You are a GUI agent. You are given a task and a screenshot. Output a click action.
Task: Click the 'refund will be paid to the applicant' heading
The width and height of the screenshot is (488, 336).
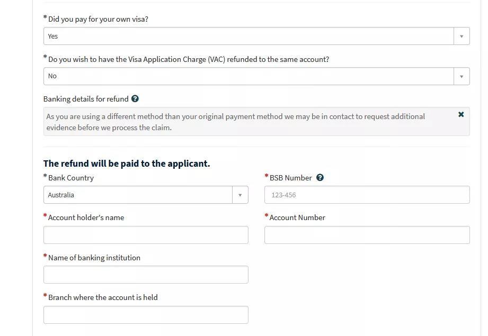127,164
